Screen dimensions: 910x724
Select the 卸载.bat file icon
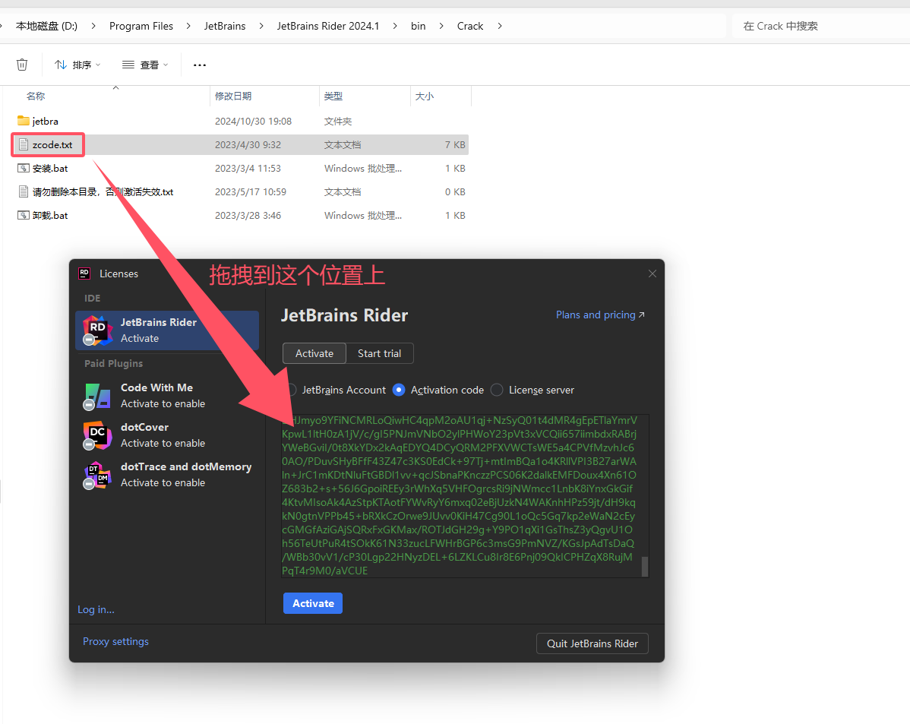tap(24, 216)
